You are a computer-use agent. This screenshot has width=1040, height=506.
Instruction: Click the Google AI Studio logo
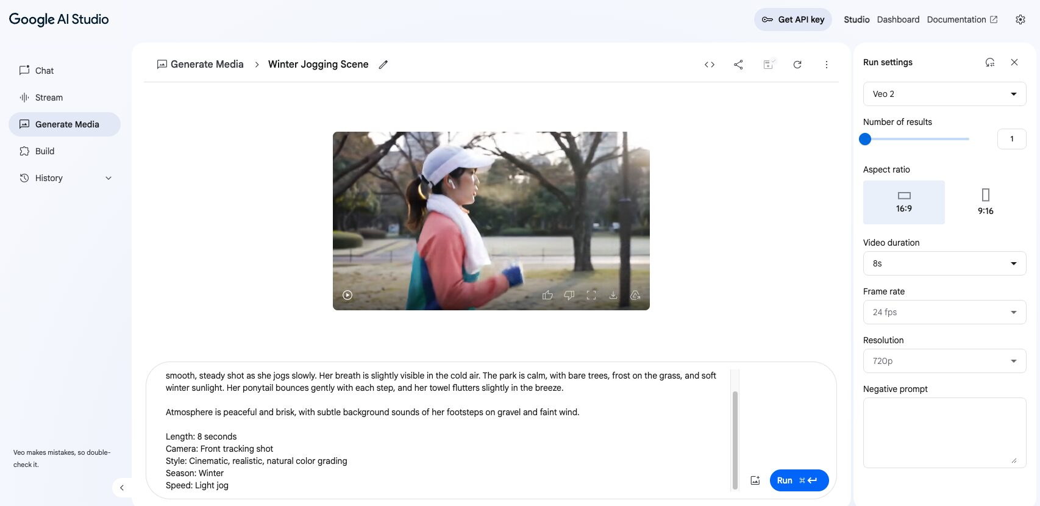tap(59, 19)
